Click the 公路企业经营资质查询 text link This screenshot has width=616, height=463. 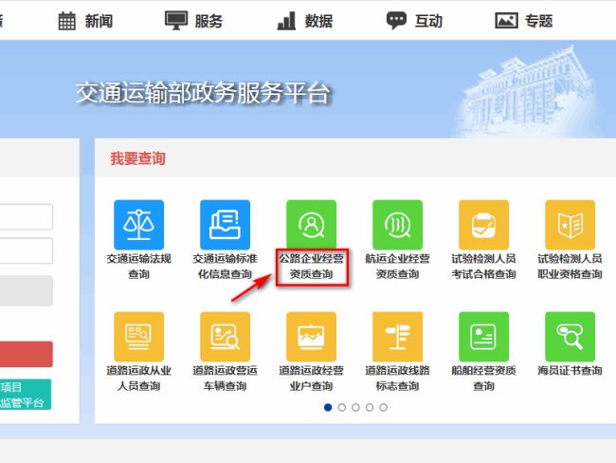coord(311,267)
